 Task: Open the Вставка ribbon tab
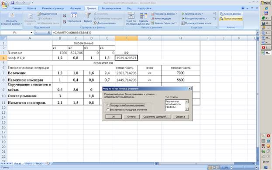pyautogui.click(x=31, y=8)
